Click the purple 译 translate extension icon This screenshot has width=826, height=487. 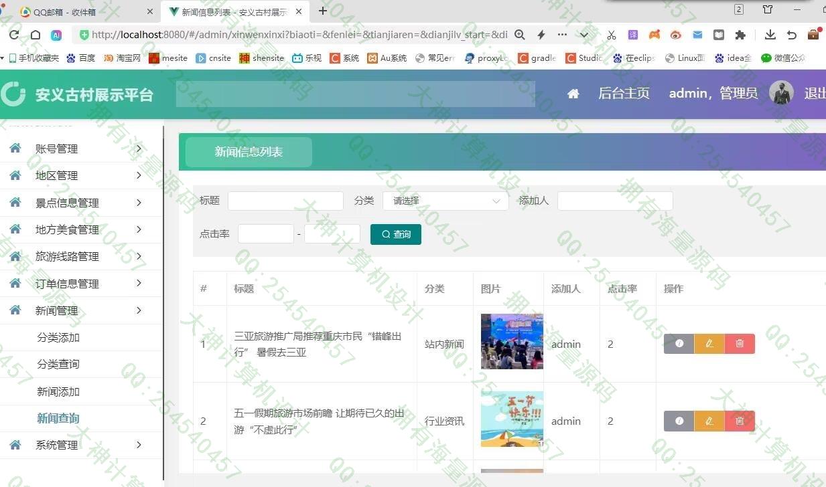(633, 35)
